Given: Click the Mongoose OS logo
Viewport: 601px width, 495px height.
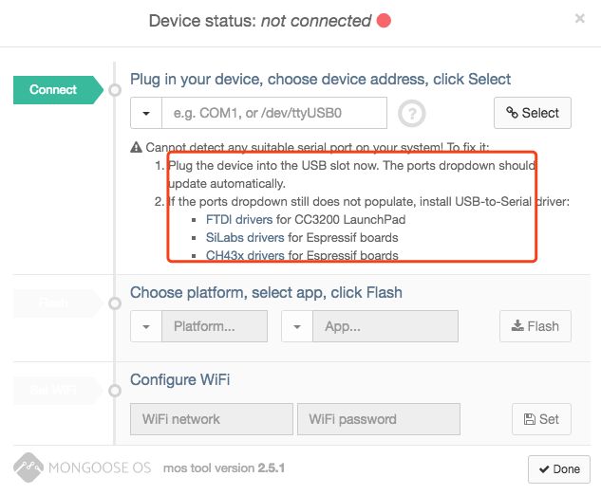Looking at the screenshot, I should 28,467.
